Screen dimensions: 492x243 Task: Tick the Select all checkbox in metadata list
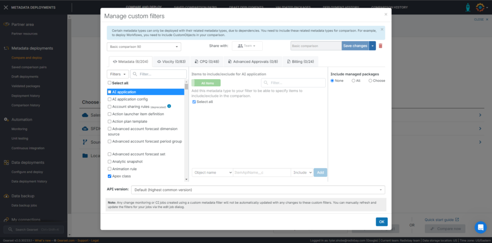110,83
